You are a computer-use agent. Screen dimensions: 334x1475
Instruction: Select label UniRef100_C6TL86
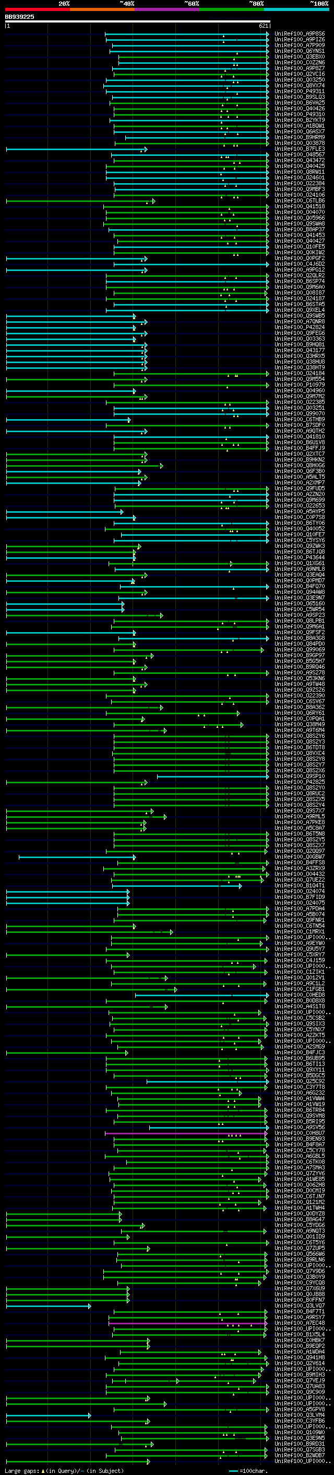[x=300, y=201]
